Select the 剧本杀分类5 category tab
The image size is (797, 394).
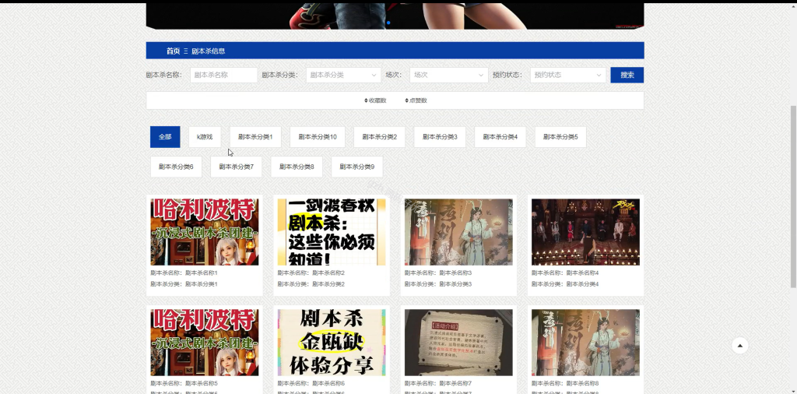560,137
